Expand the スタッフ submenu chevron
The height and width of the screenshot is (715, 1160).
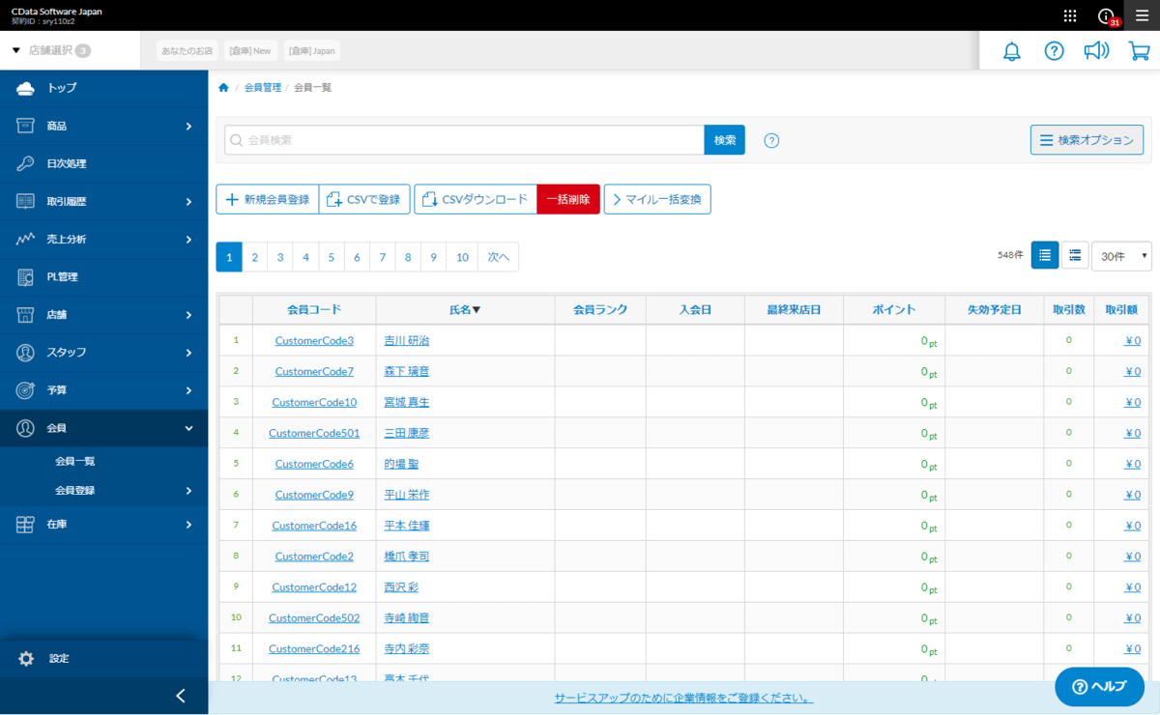coord(188,353)
